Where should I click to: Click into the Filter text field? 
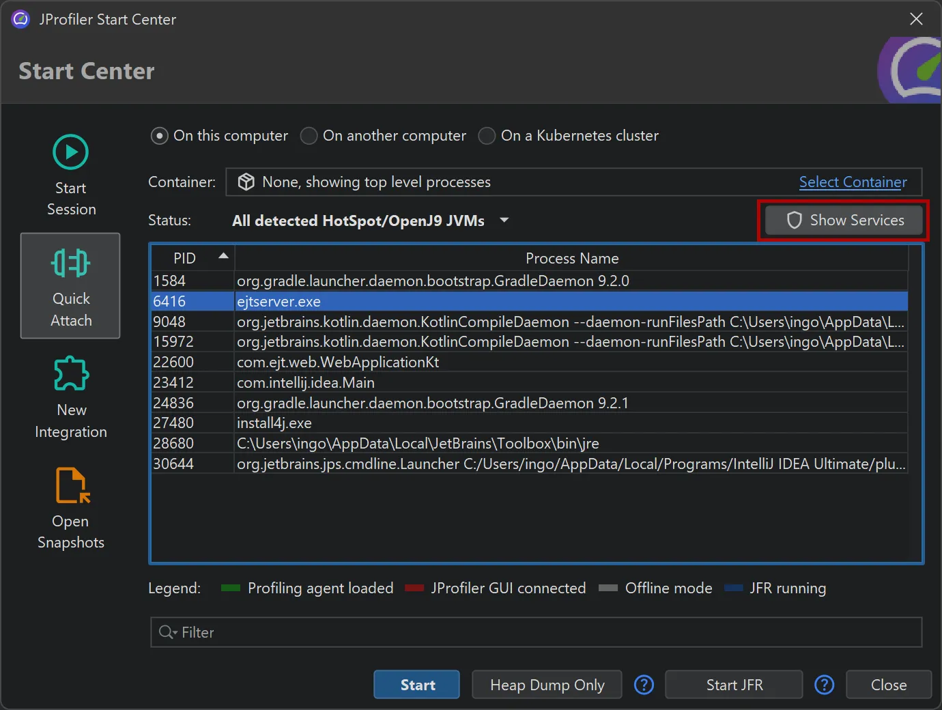[x=546, y=632]
